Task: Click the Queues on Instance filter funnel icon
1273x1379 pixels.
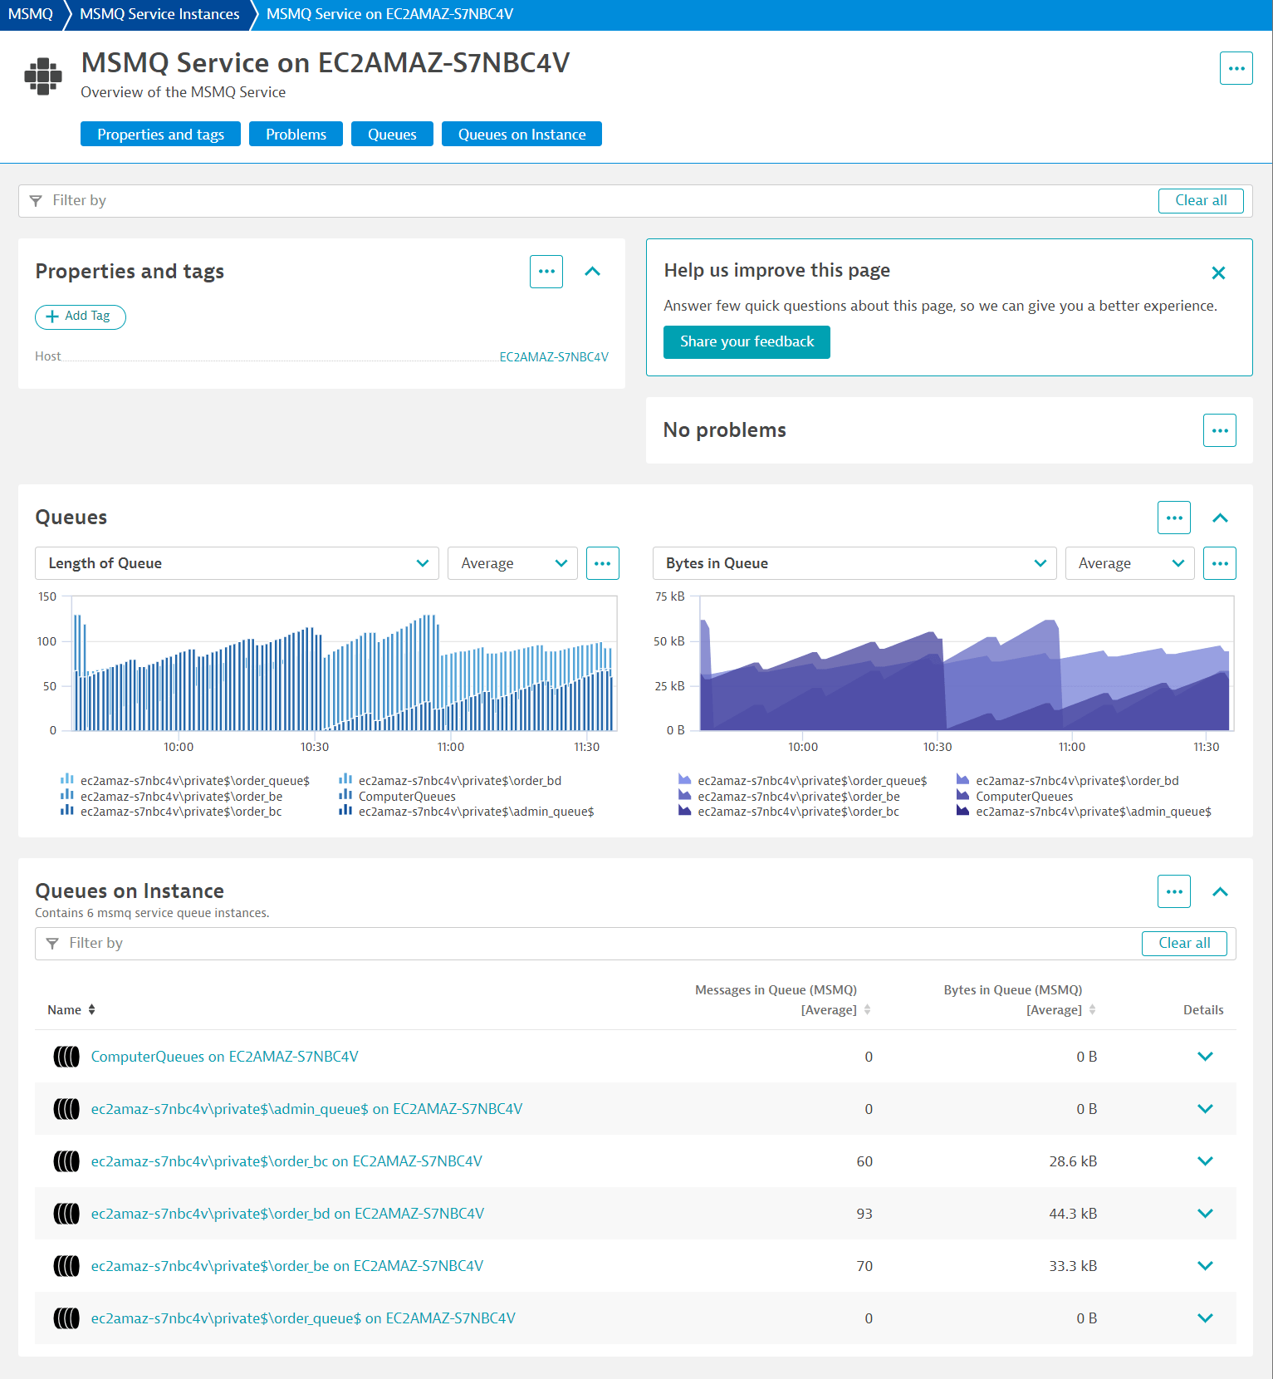Action: point(52,944)
